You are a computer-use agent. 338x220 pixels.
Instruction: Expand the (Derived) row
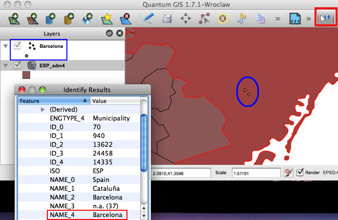pyautogui.click(x=43, y=109)
